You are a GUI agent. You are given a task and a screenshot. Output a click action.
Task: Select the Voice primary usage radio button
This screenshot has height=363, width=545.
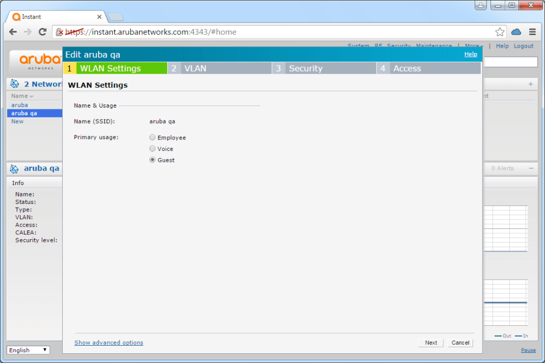point(152,148)
